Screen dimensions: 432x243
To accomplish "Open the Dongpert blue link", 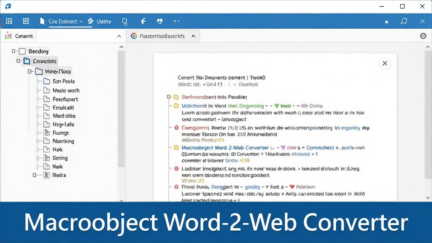I will click(222, 187).
